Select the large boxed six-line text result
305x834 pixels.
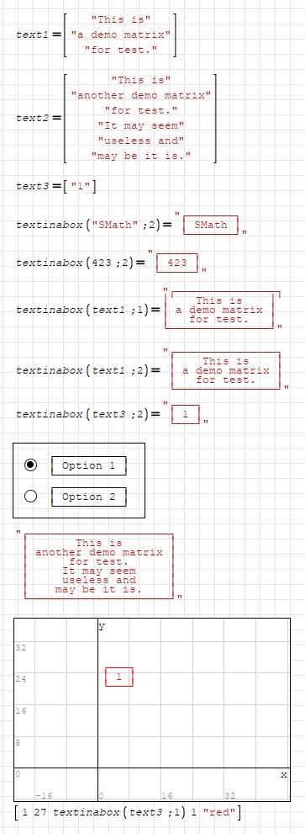tap(99, 566)
